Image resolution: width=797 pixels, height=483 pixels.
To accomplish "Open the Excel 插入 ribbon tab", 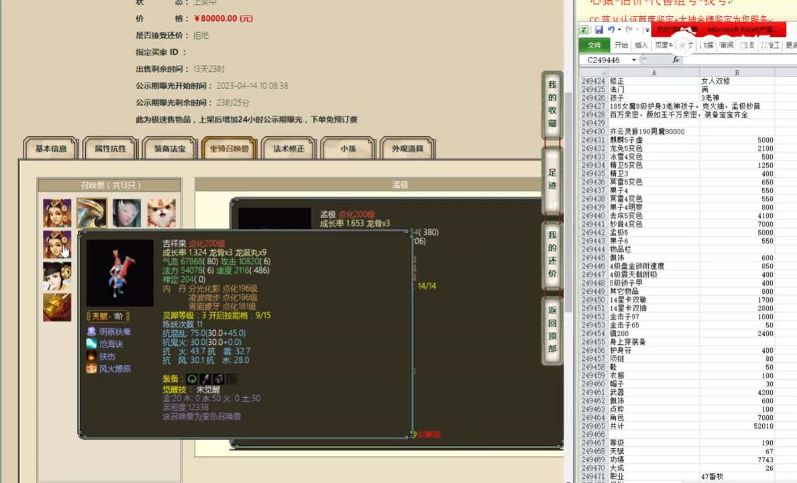I will click(641, 45).
